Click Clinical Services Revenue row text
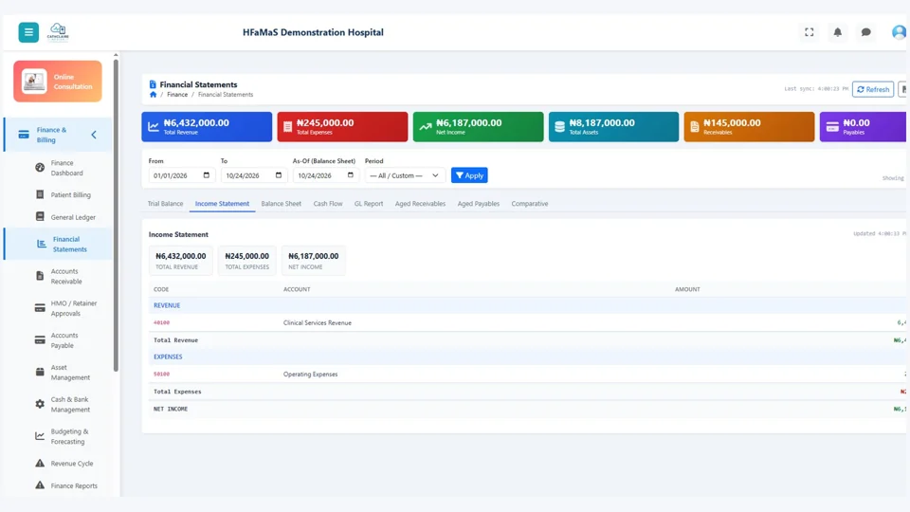Image resolution: width=910 pixels, height=512 pixels. point(317,322)
